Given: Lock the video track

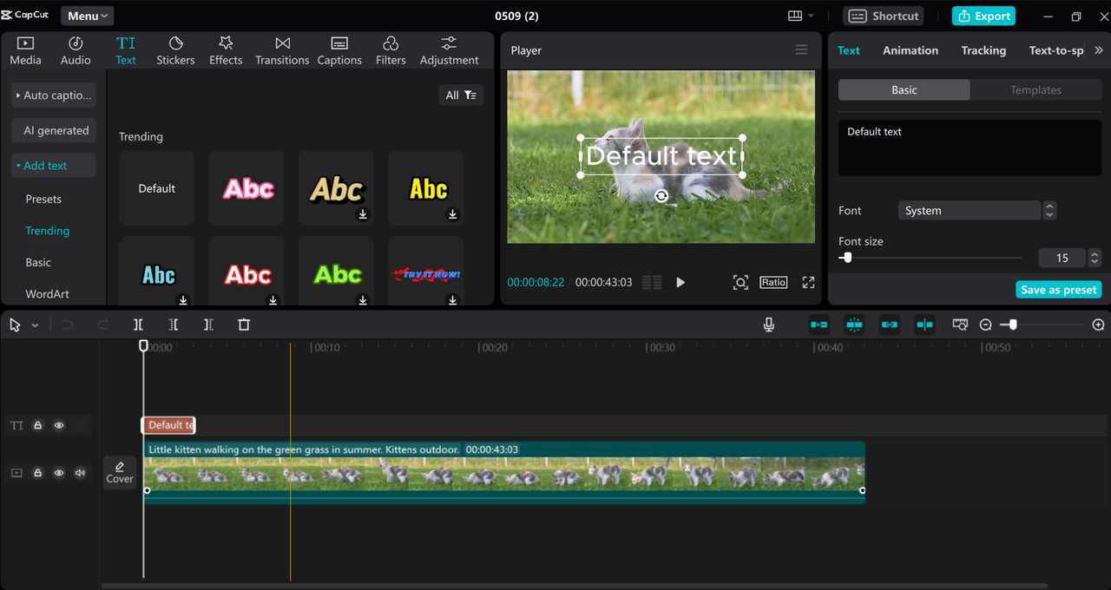Looking at the screenshot, I should click(38, 473).
